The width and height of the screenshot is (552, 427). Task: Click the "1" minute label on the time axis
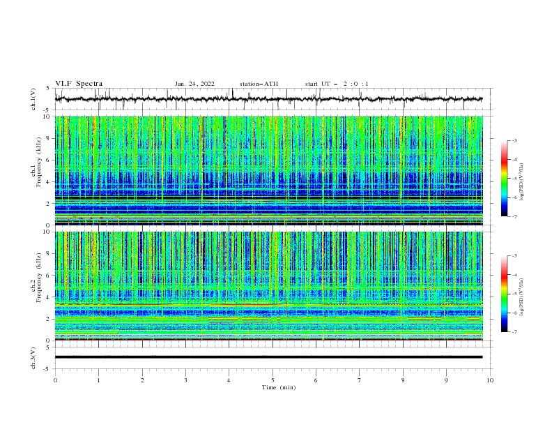click(98, 380)
